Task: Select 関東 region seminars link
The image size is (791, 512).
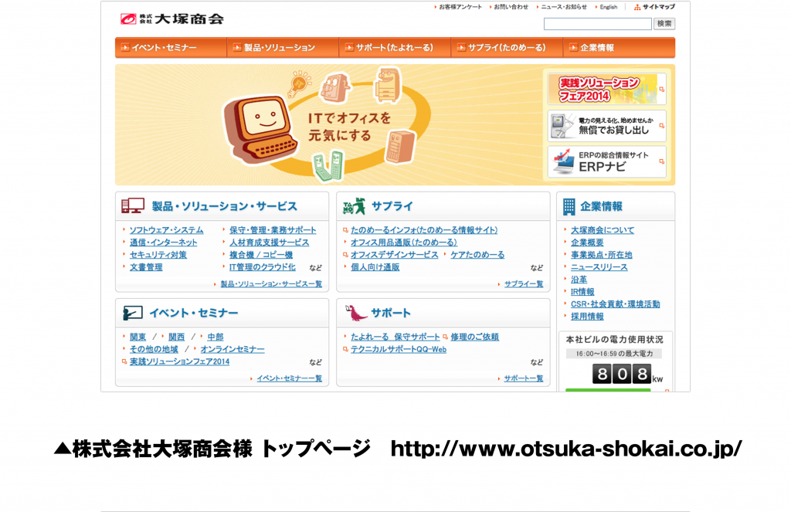Action: click(x=137, y=337)
